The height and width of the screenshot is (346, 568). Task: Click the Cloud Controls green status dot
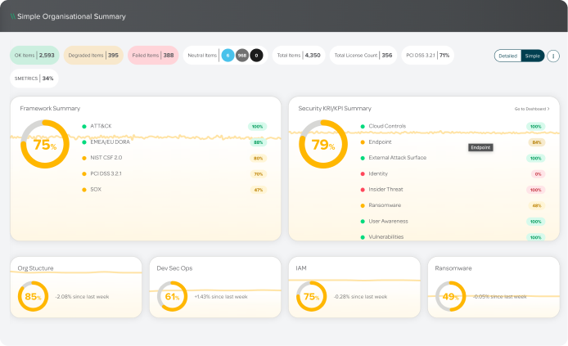coord(363,126)
